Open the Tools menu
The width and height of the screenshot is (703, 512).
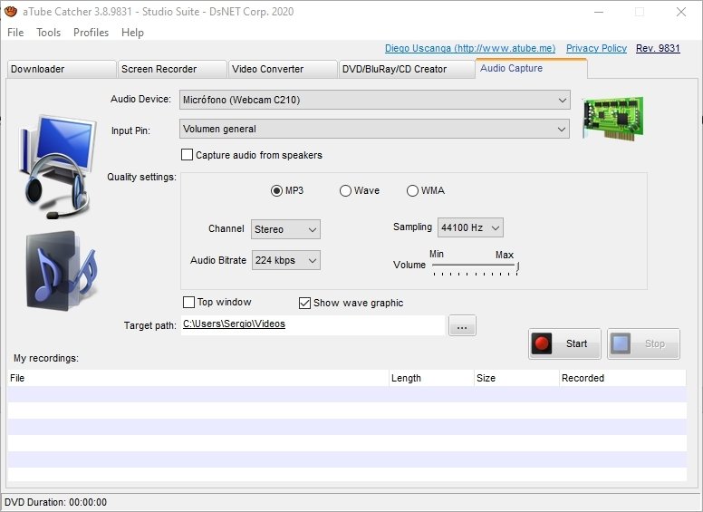pos(48,33)
